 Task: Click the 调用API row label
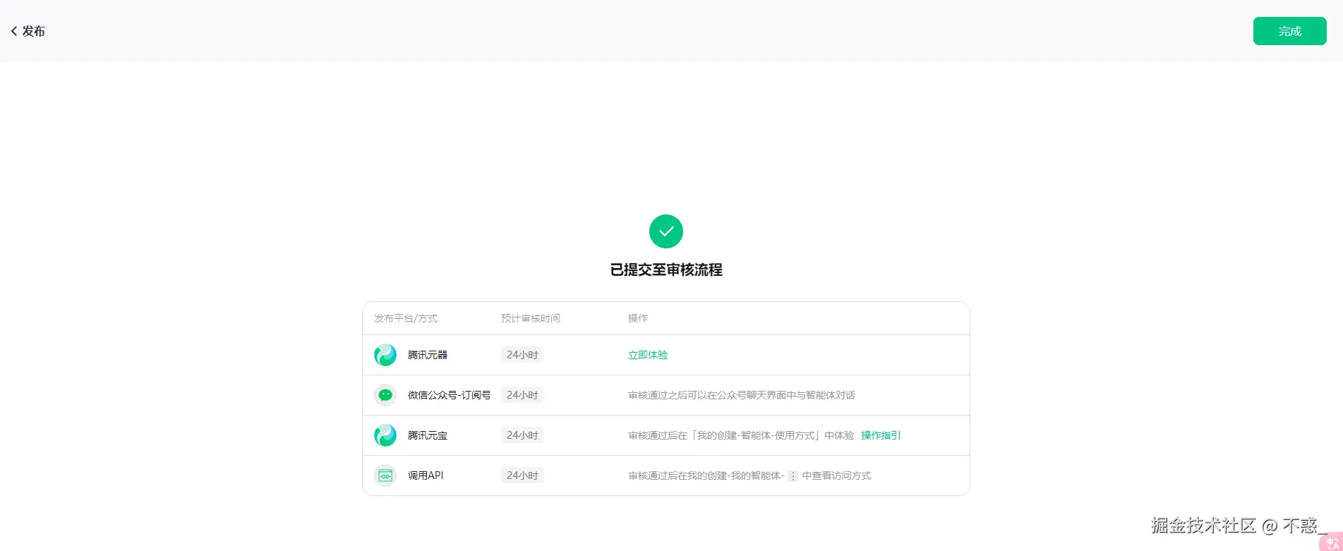(426, 476)
